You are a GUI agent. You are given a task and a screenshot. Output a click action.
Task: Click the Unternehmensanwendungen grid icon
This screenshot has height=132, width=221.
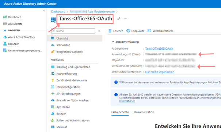pos(5,50)
